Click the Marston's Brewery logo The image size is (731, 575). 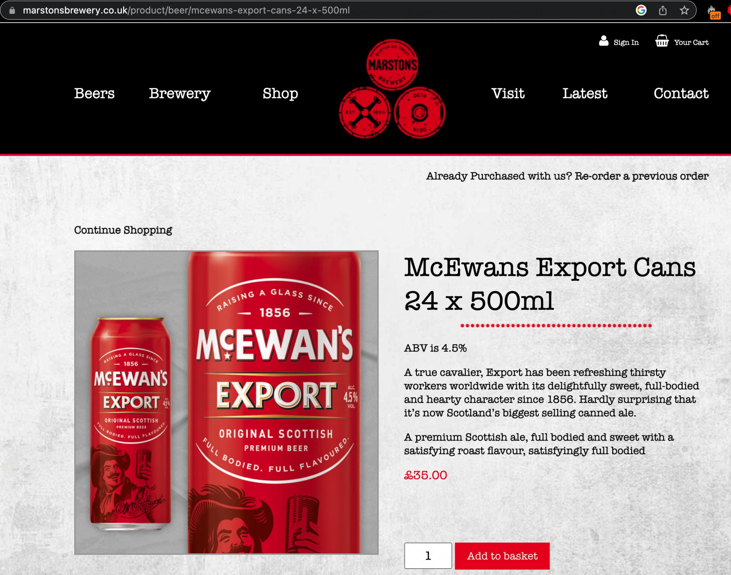[392, 89]
